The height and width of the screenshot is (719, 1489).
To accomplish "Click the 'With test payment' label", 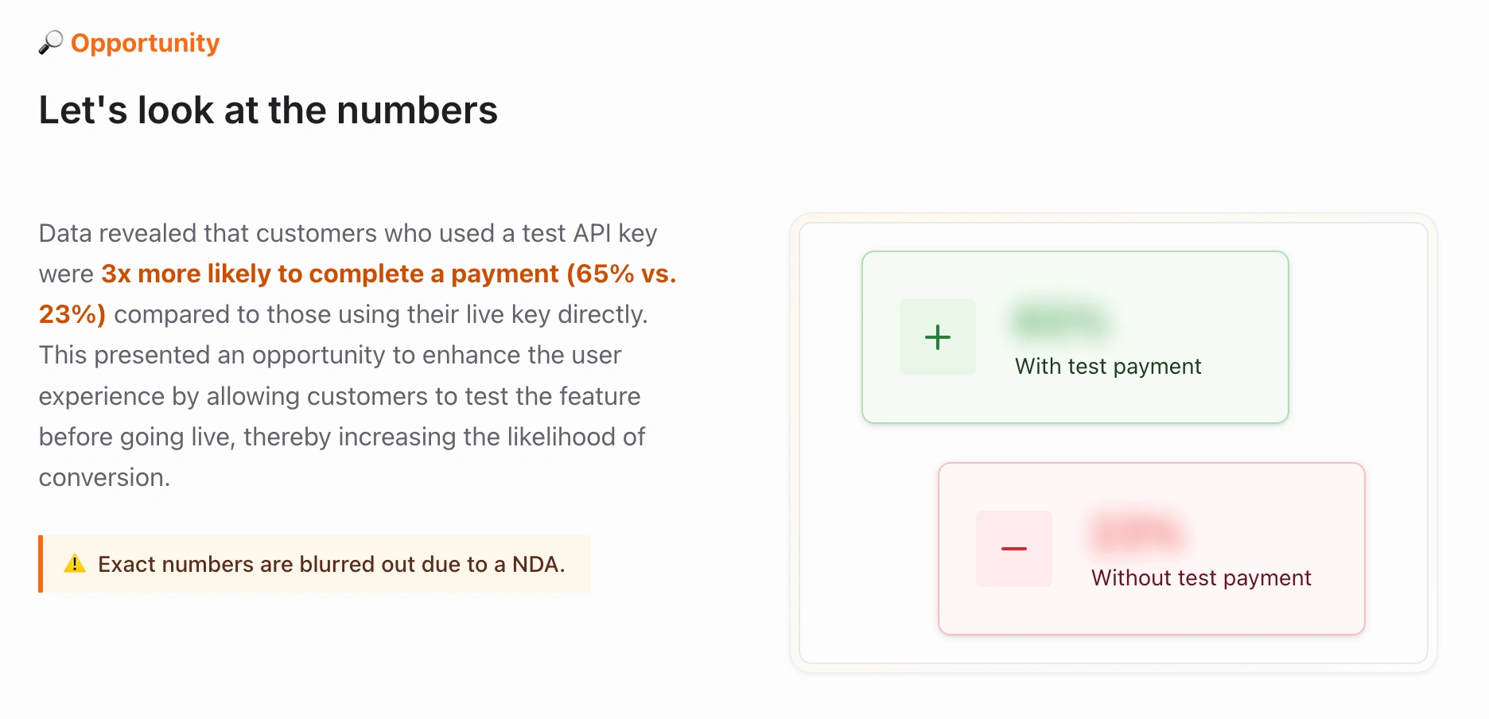I will pyautogui.click(x=1108, y=366).
